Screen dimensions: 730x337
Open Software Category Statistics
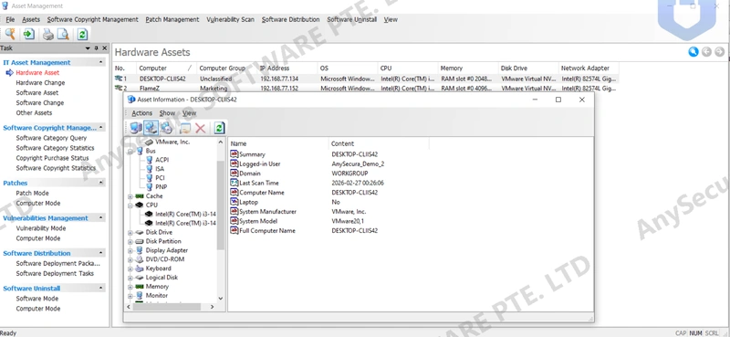(55, 148)
